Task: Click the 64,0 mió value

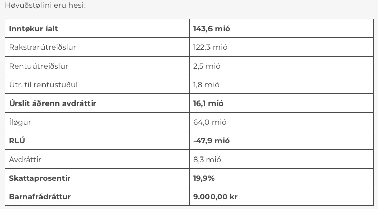Action: pos(209,122)
